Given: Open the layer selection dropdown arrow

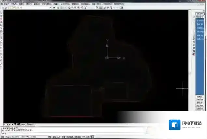Looking at the screenshot, I should click(x=50, y=8).
